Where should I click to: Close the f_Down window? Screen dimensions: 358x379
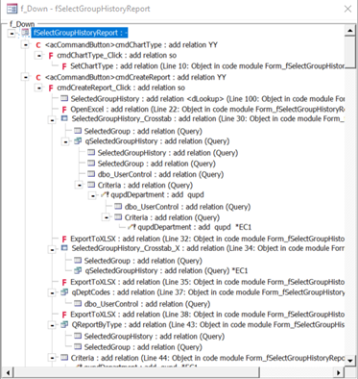click(347, 9)
